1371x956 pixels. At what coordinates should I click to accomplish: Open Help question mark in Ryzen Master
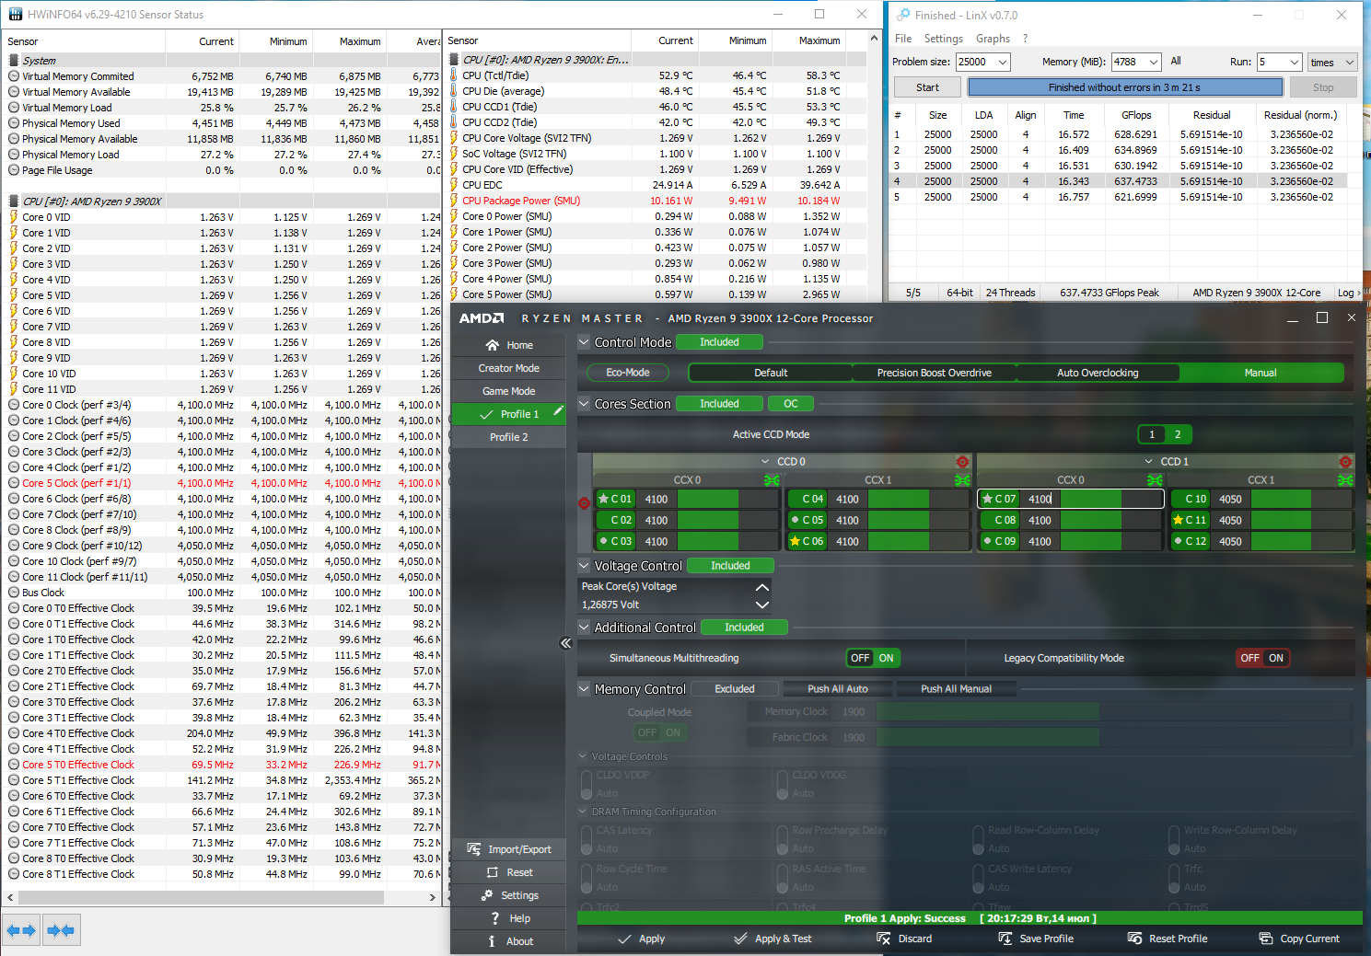pyautogui.click(x=495, y=918)
